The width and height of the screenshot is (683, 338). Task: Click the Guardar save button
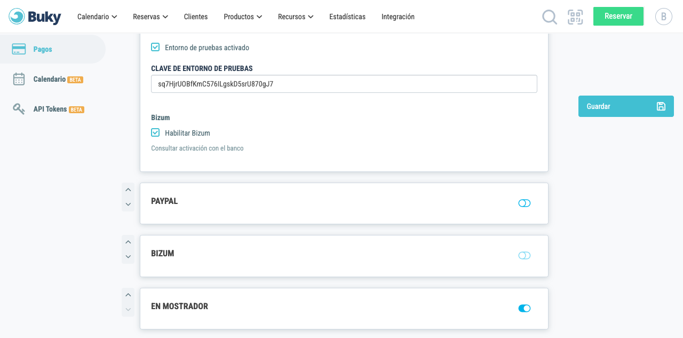pyautogui.click(x=626, y=106)
